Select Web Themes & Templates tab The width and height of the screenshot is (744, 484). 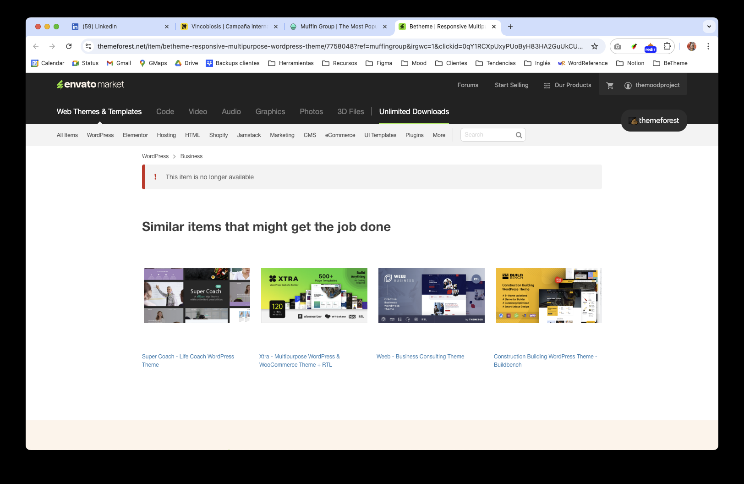pyautogui.click(x=99, y=111)
